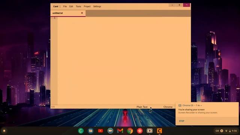Click 'You're sharing your screen' notification text
Image resolution: width=240 pixels, height=135 pixels.
pos(191,109)
